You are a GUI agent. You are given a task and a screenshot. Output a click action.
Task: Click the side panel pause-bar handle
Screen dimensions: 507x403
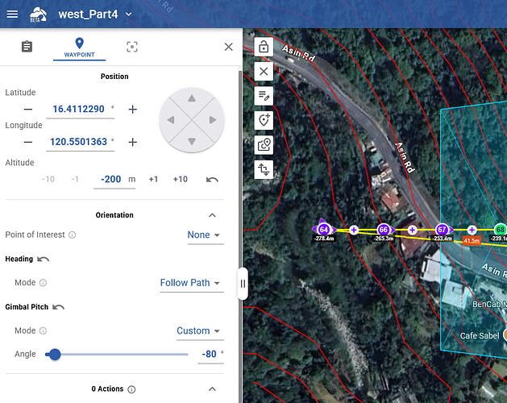243,284
